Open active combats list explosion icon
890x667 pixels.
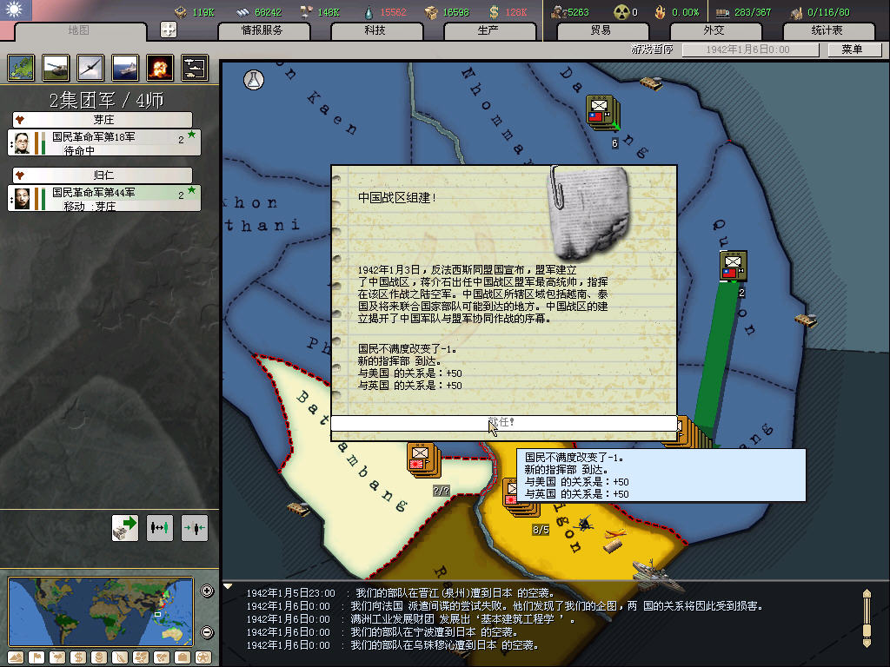click(x=160, y=68)
